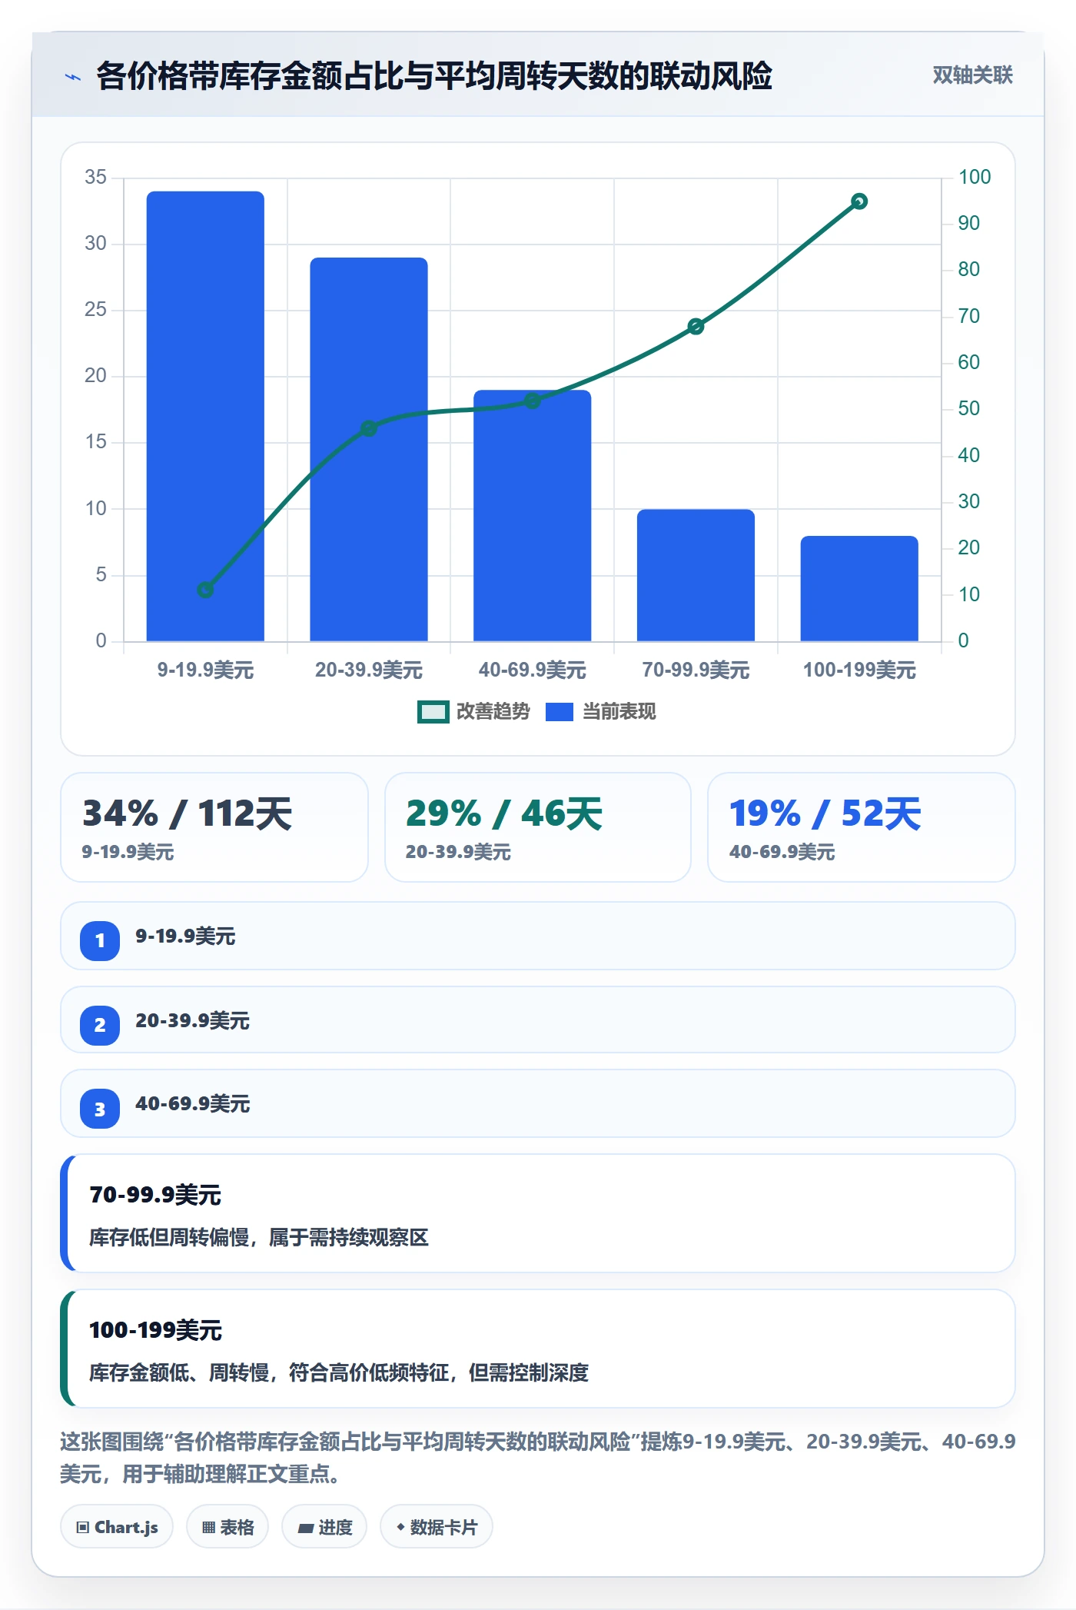This screenshot has height=1610, width=1076.
Task: Click the 20-39.9美元 bar in chart
Action: point(369,449)
